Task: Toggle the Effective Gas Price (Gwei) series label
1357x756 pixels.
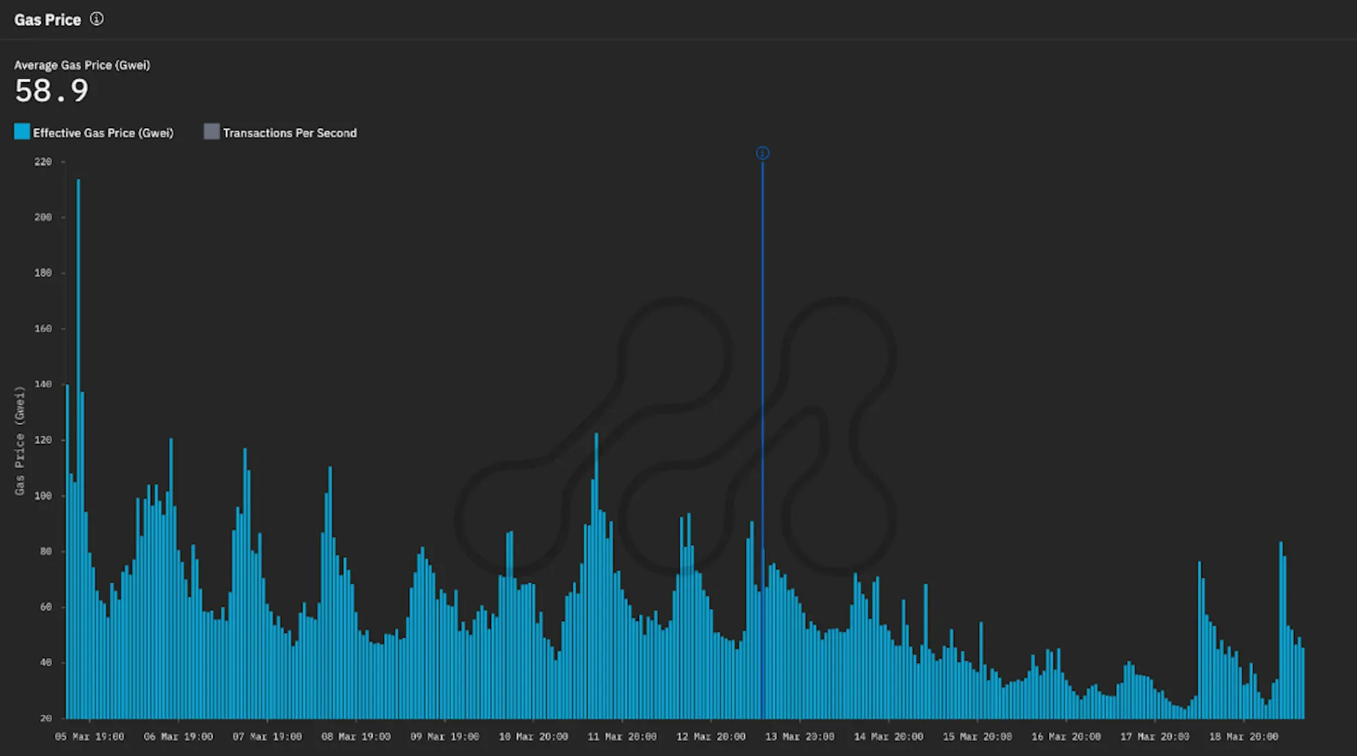Action: tap(103, 133)
